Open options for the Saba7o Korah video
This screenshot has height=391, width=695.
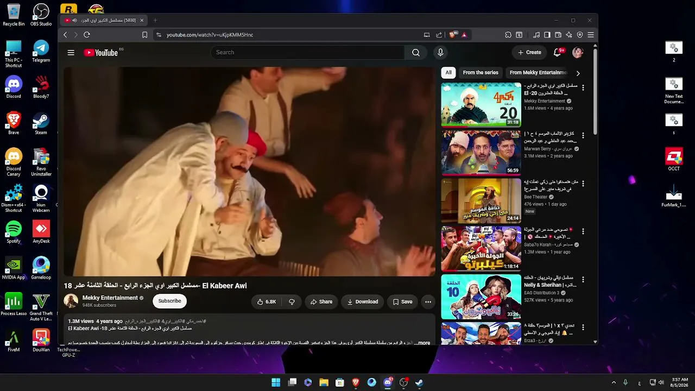583,231
